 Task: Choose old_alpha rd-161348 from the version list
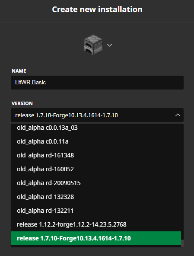96,155
